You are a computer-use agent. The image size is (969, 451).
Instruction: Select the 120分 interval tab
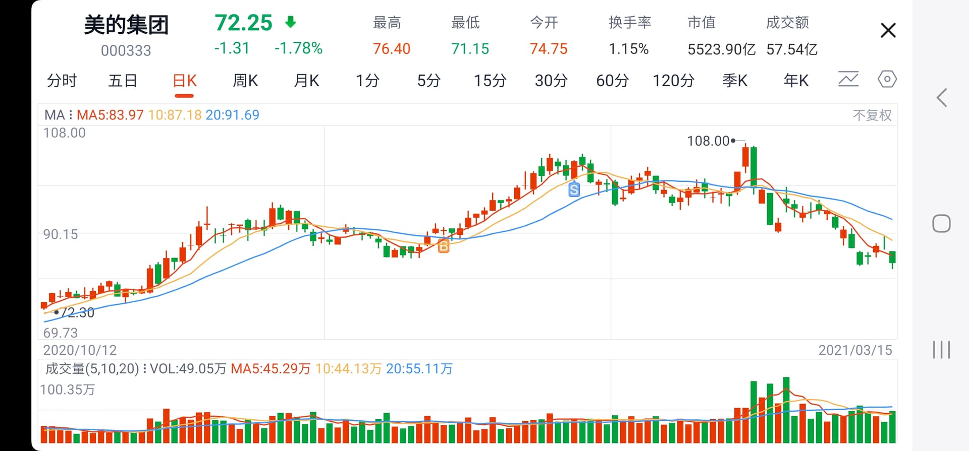[674, 81]
